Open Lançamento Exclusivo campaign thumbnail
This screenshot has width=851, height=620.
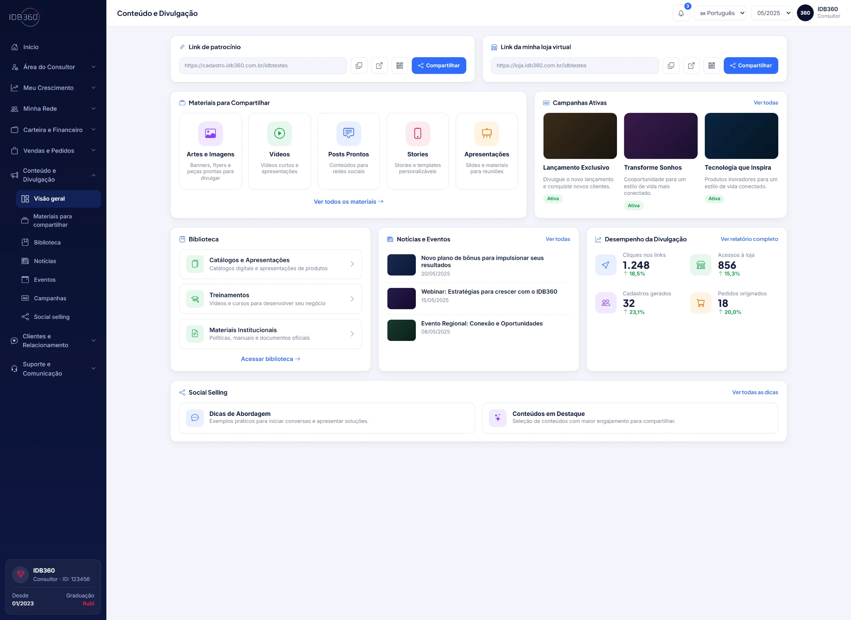[x=580, y=136]
